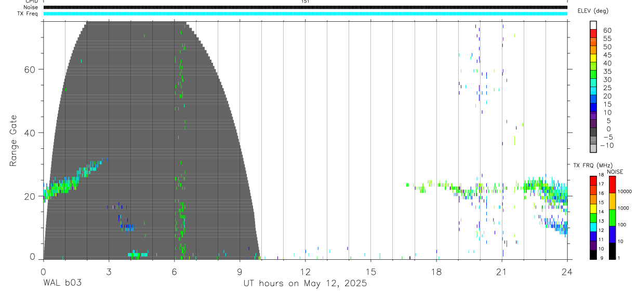Click the "Range Gate" y-axis title
Viewport: 638px width, 294px height.
14,142
